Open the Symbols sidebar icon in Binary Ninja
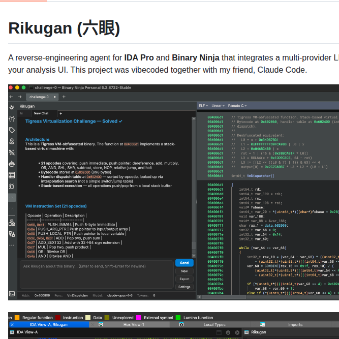 (12, 107)
